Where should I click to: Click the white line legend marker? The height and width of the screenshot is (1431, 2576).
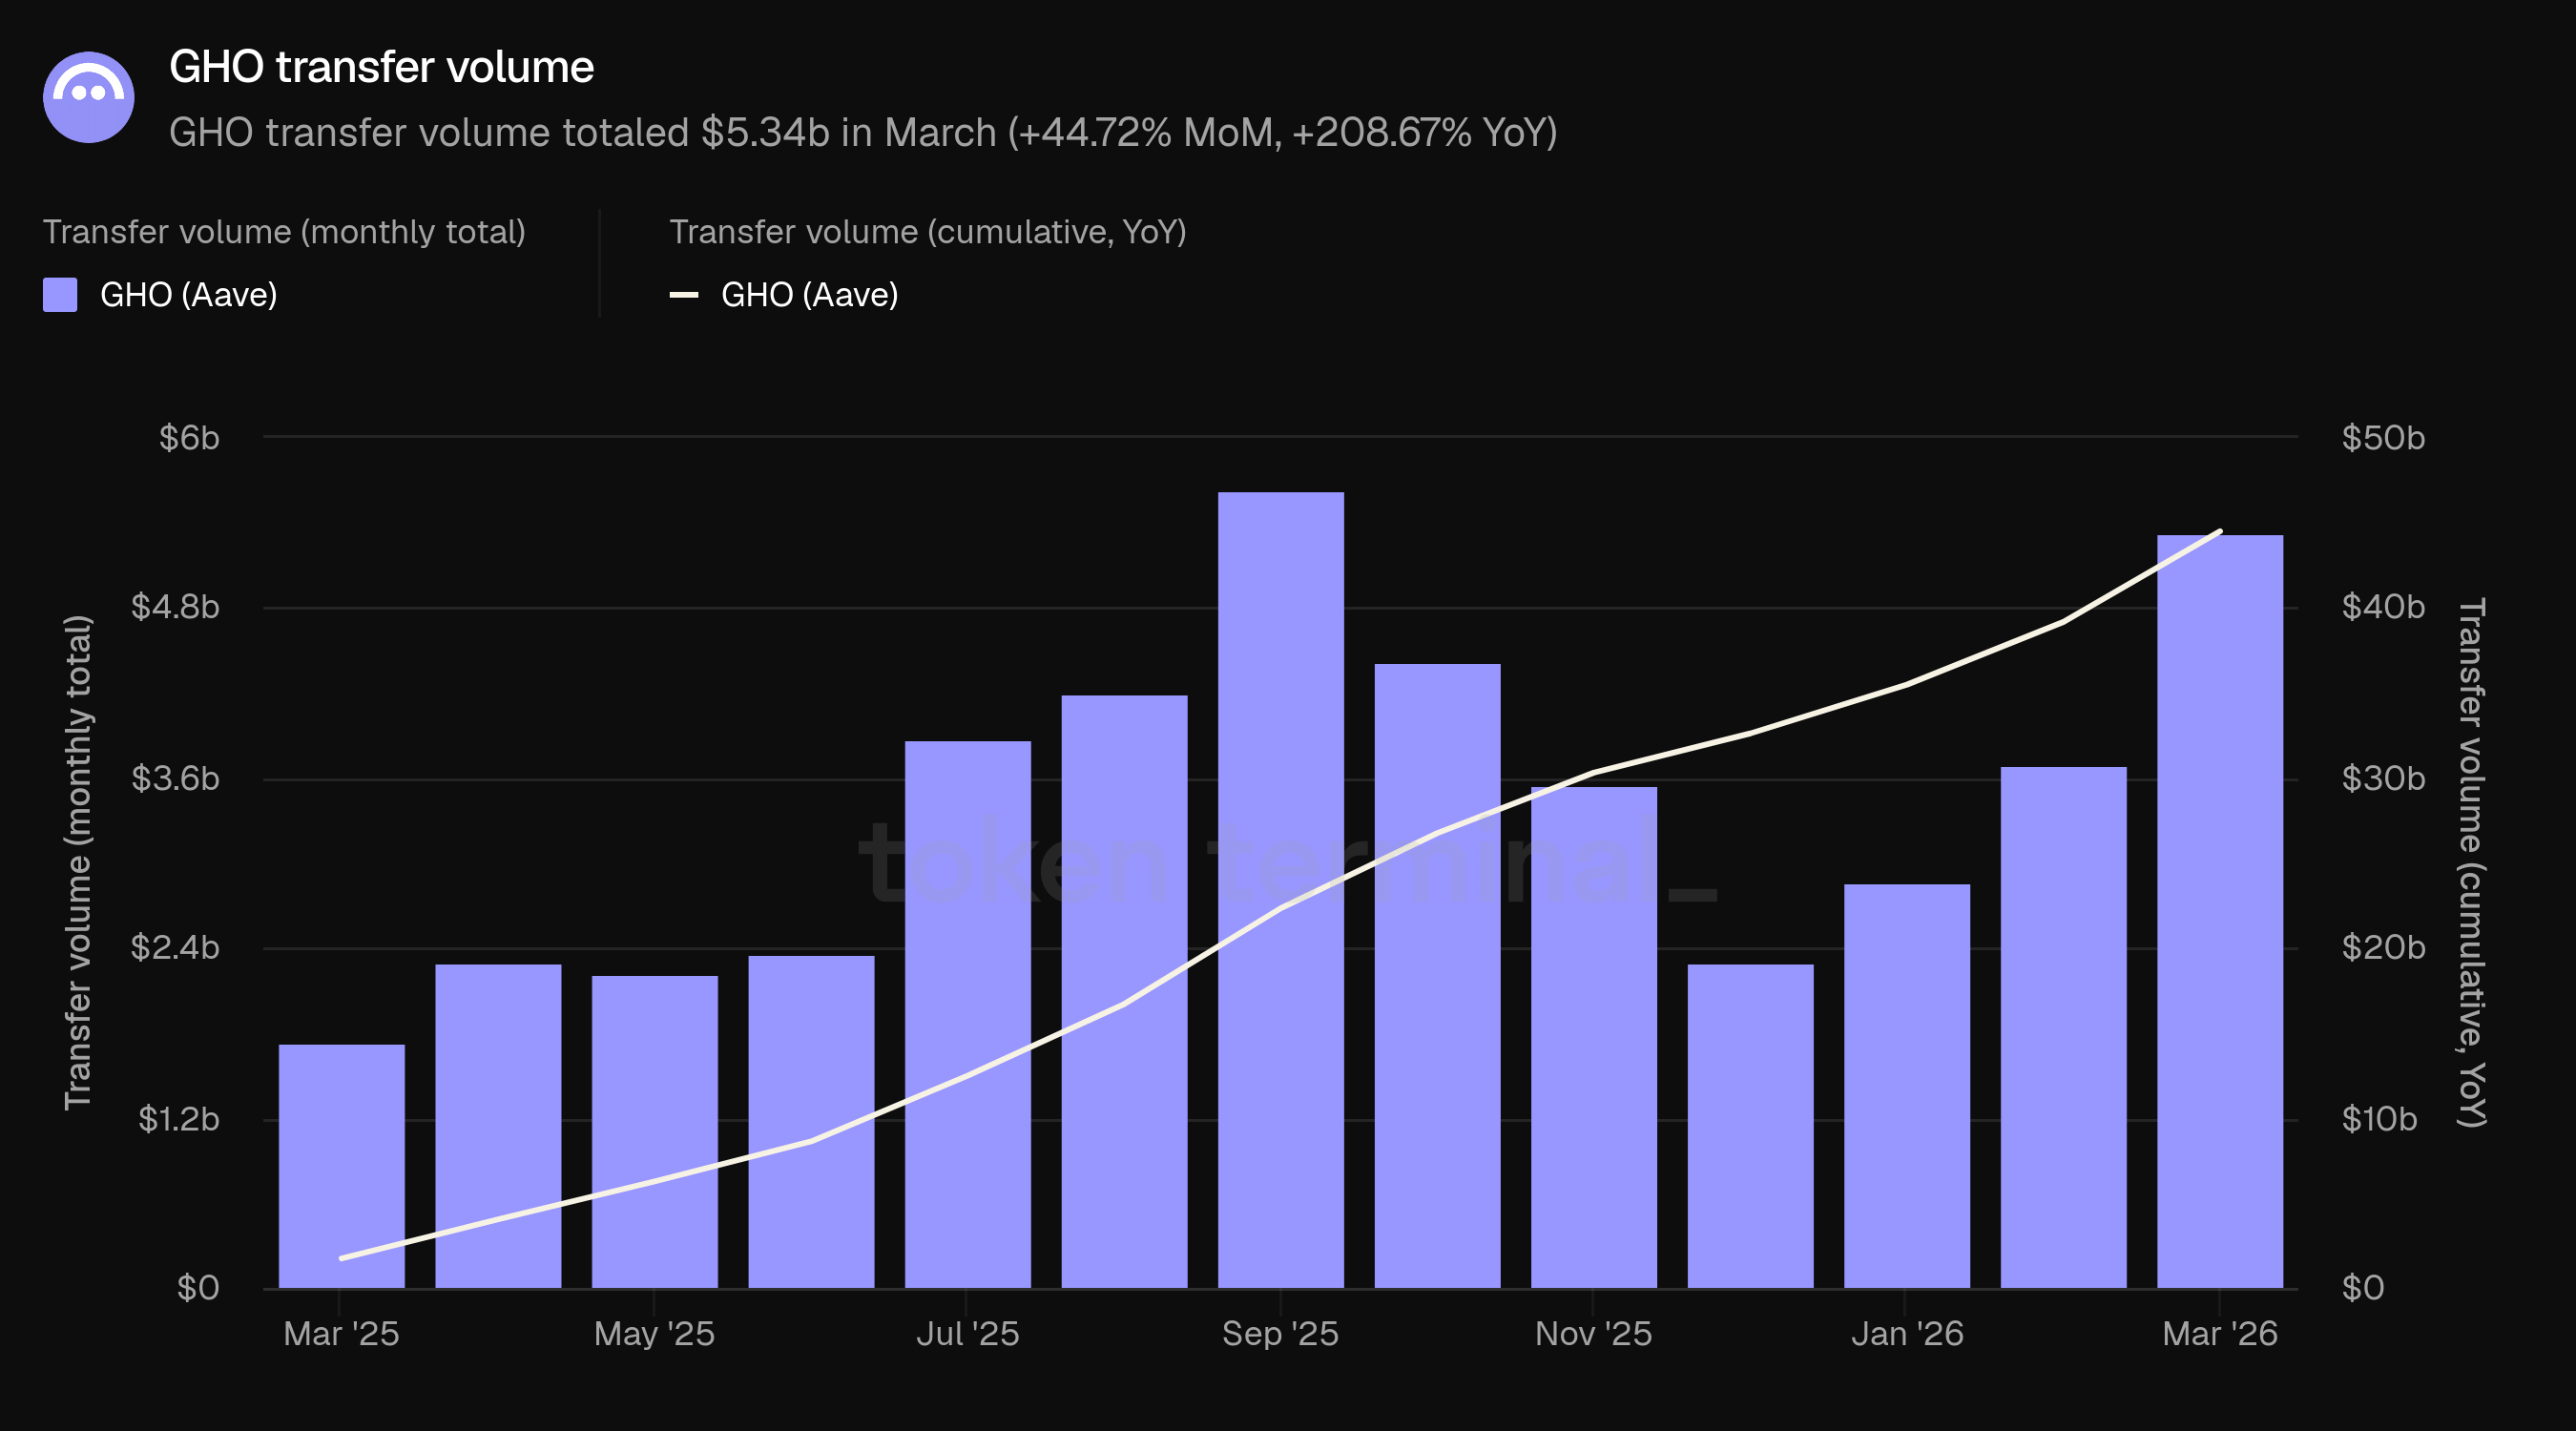tap(683, 295)
